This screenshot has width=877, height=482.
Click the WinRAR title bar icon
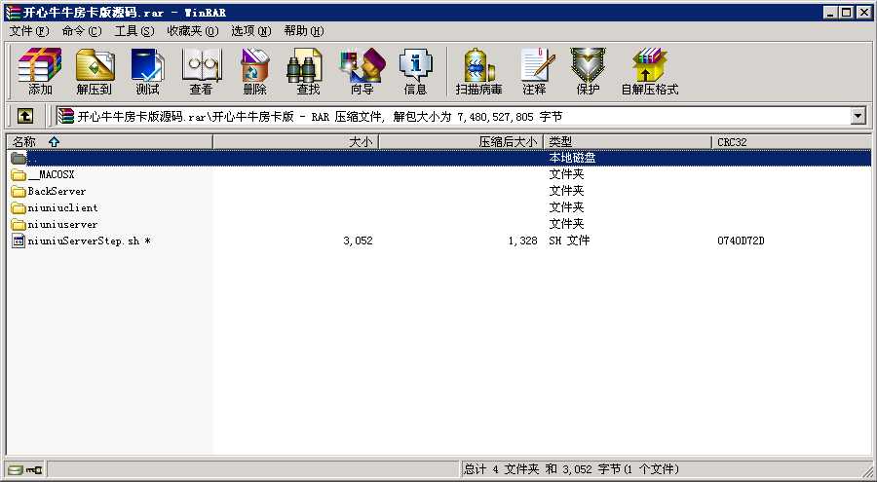point(13,13)
